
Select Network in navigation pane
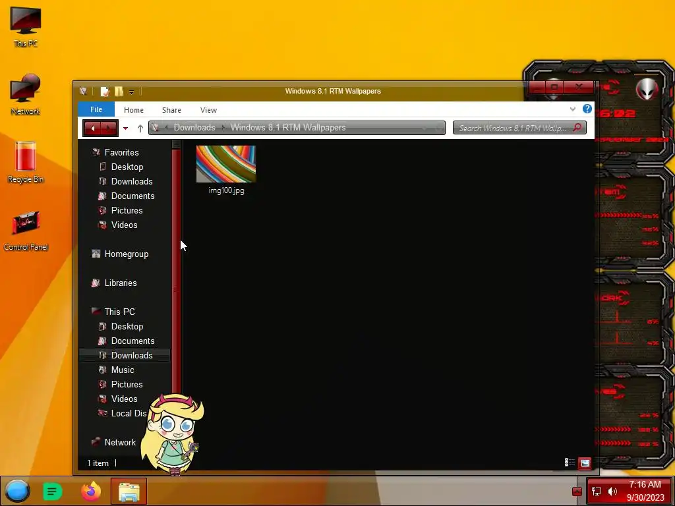click(120, 442)
